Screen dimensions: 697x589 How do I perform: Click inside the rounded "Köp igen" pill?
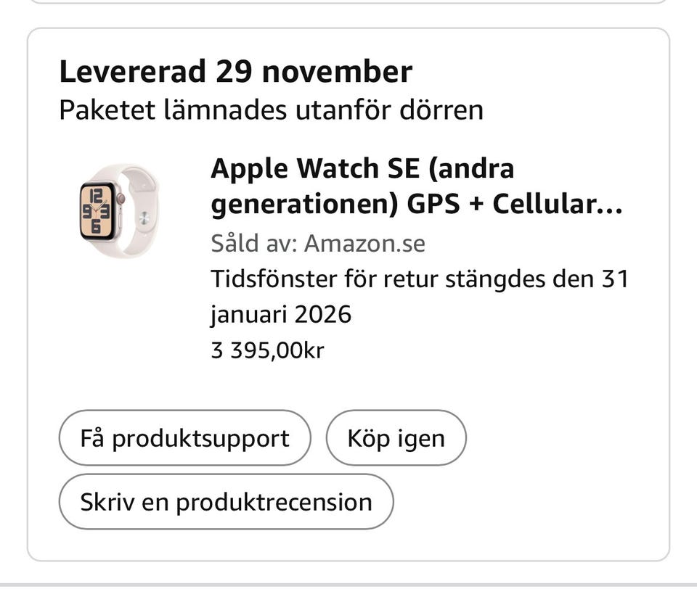[x=396, y=437]
